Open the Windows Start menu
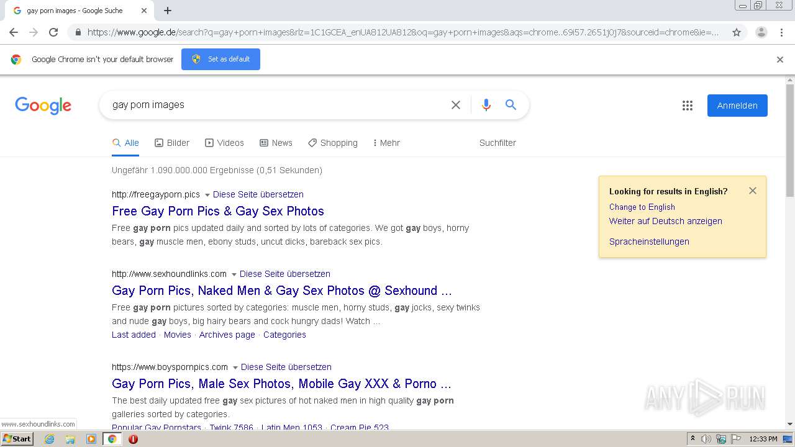795x447 pixels. (x=17, y=439)
